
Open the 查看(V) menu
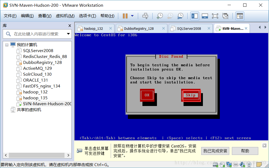45,16
